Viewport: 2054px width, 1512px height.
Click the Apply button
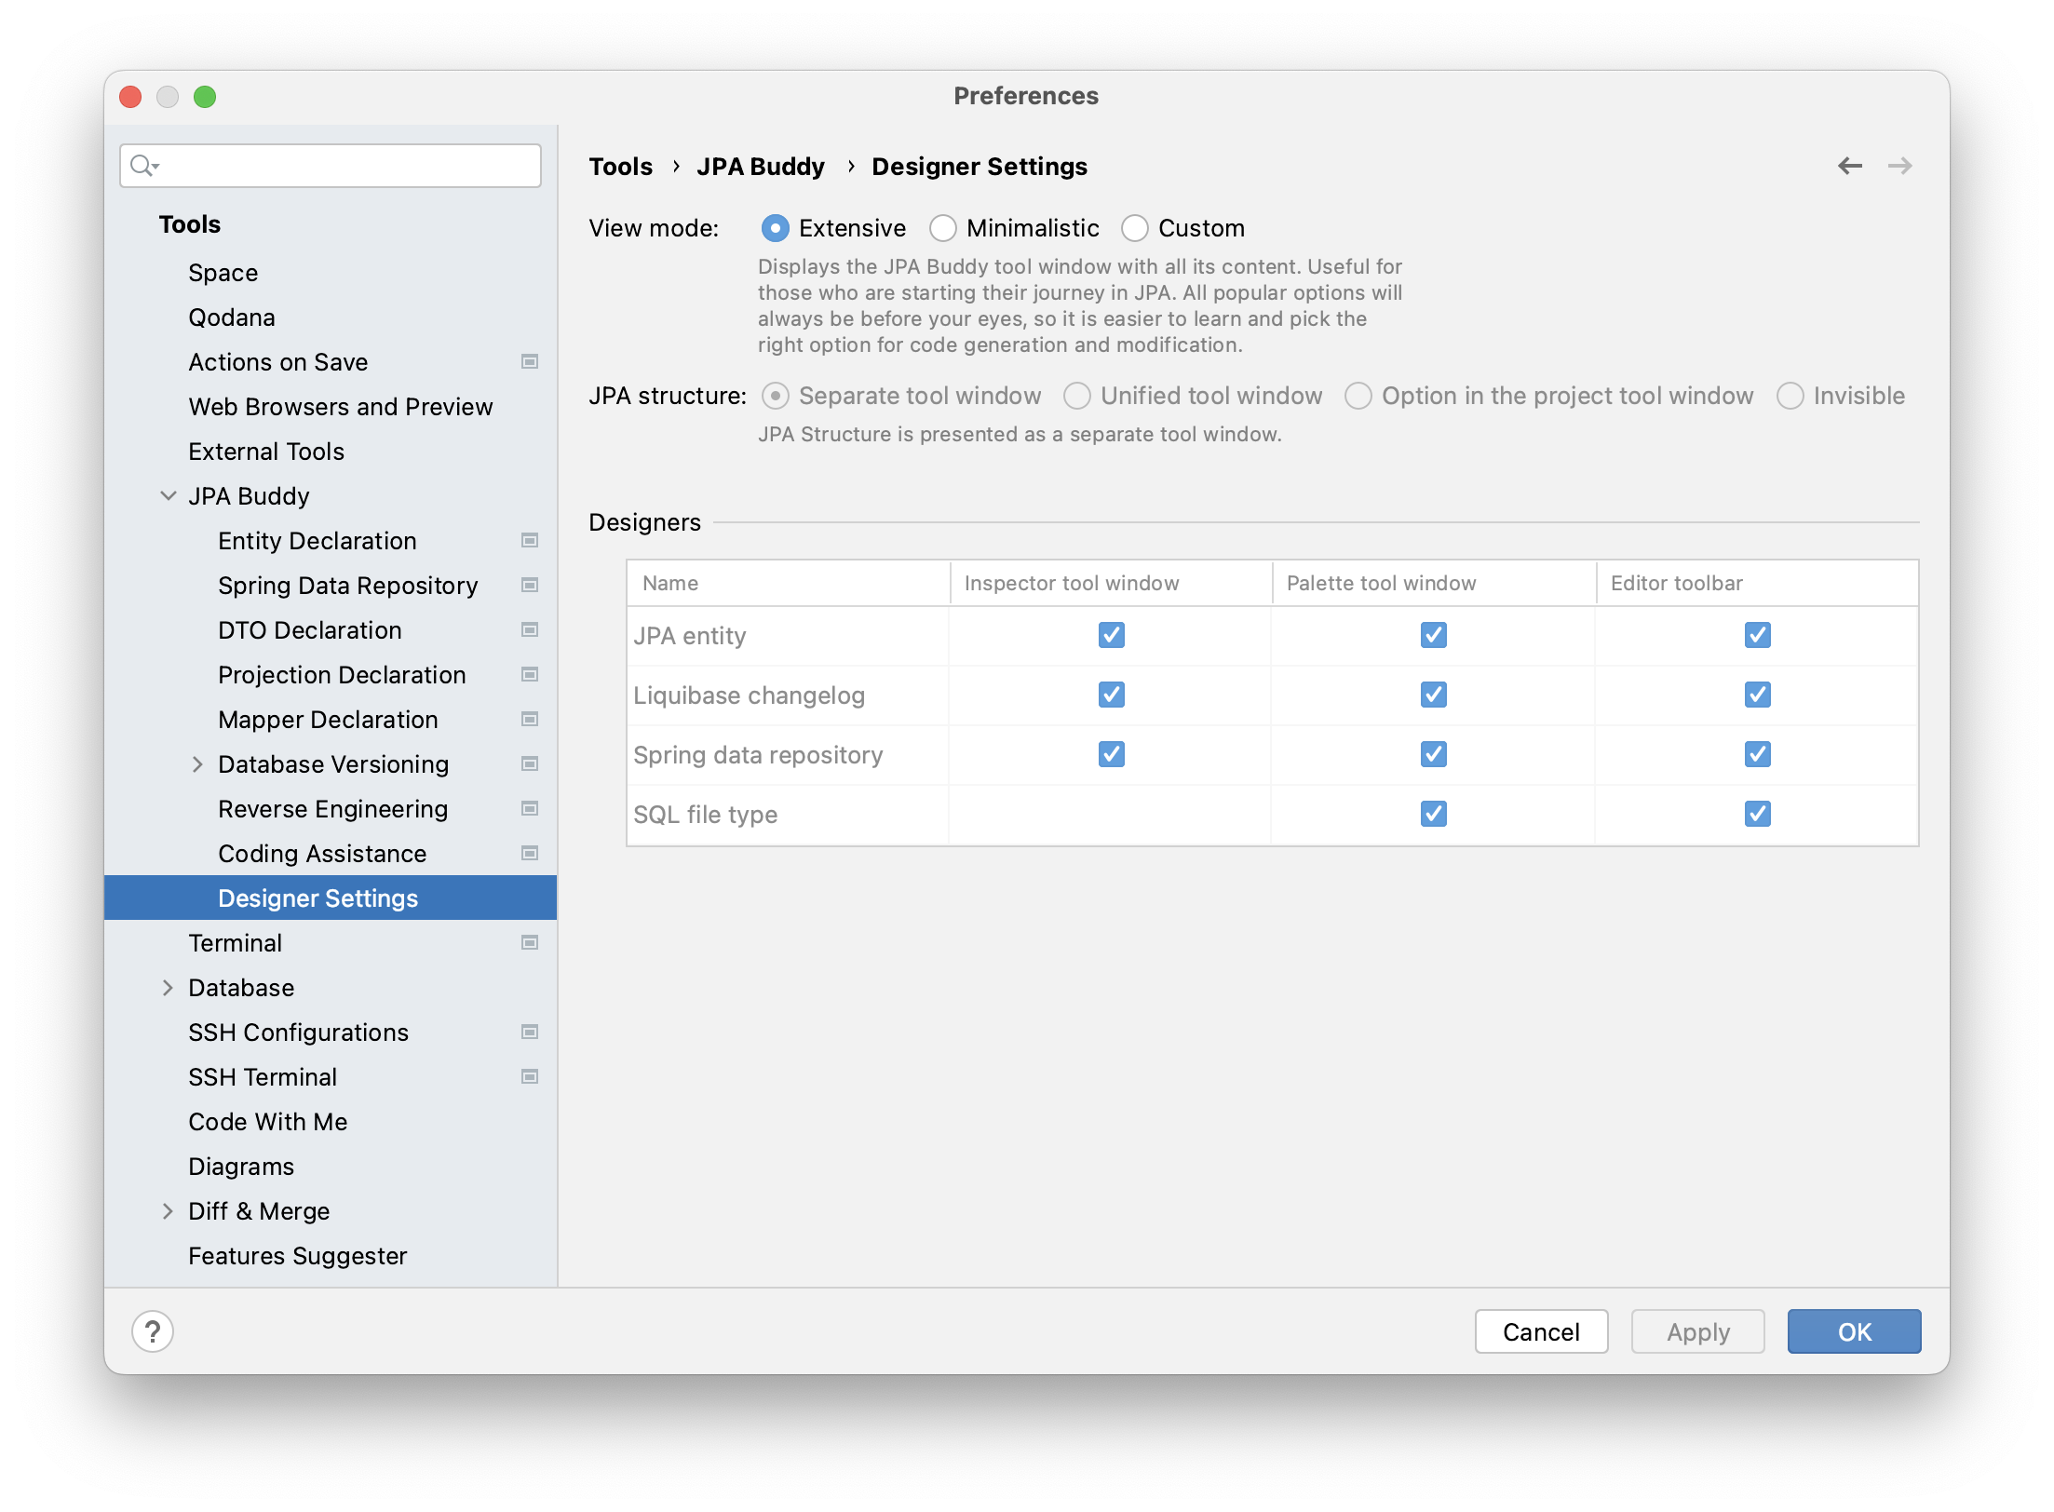coord(1696,1331)
